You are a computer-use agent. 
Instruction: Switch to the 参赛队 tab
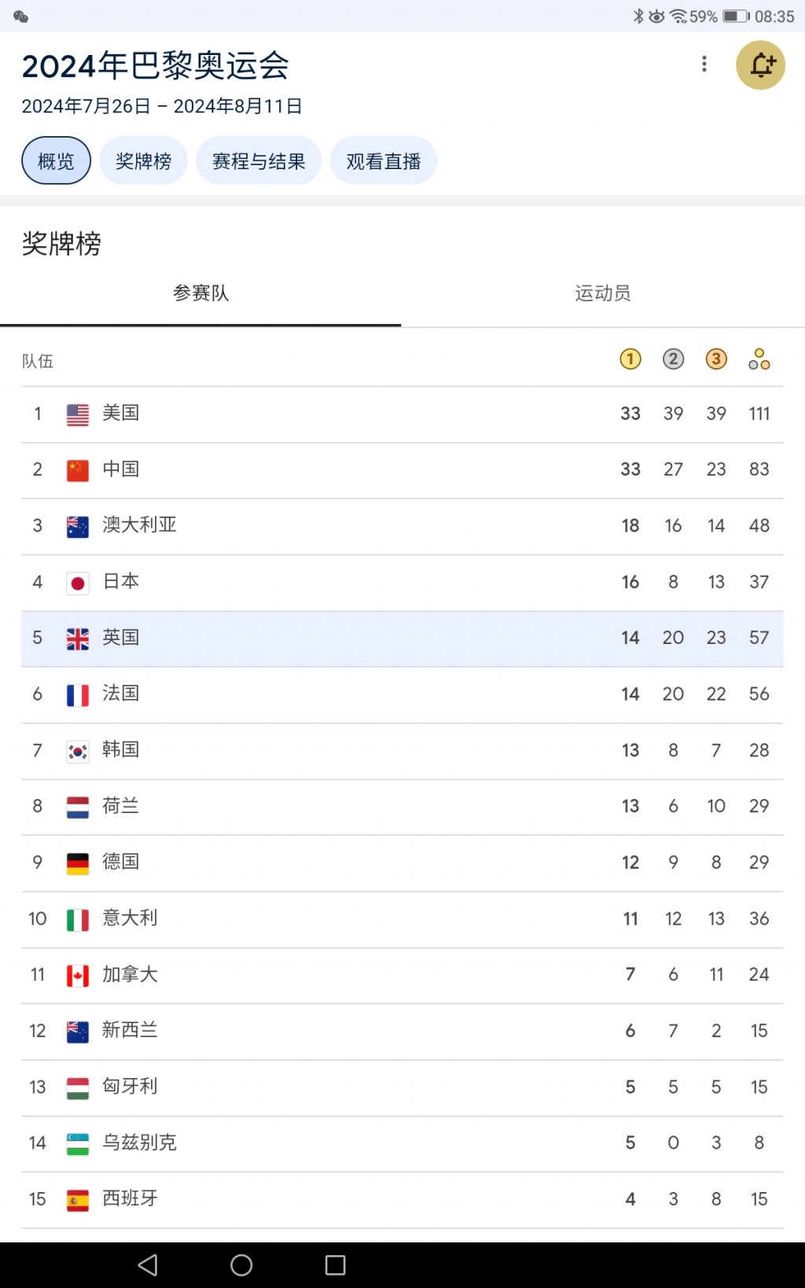coord(200,293)
